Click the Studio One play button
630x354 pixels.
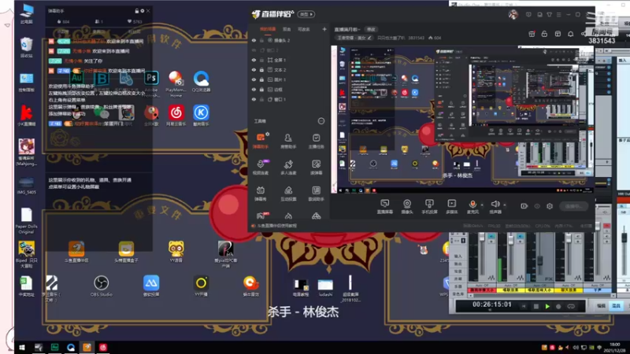coord(547,306)
